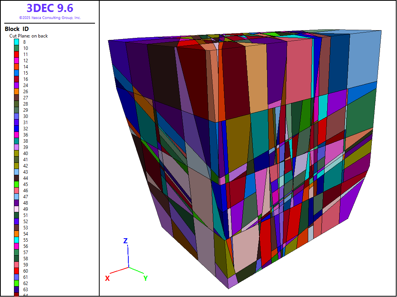397x297 pixels.
Task: Click the blue swatch beside block 15
Action: 17,73
